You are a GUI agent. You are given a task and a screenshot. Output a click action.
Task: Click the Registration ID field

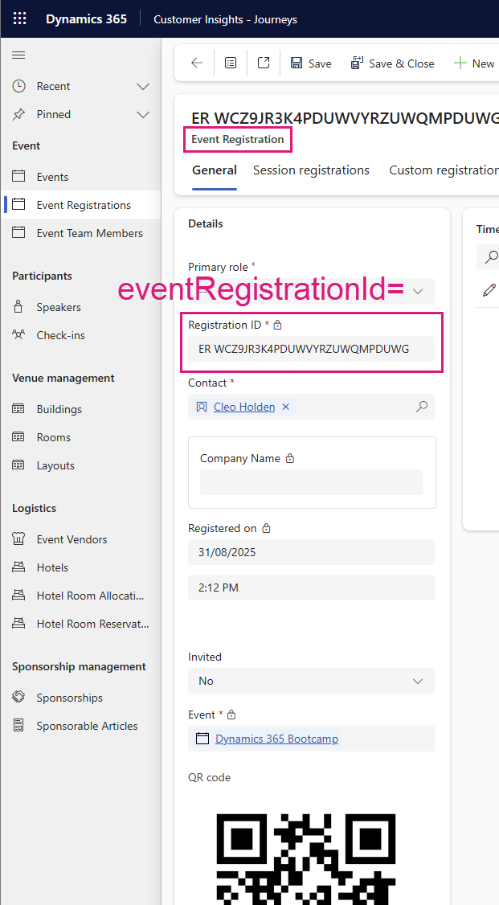click(x=312, y=349)
